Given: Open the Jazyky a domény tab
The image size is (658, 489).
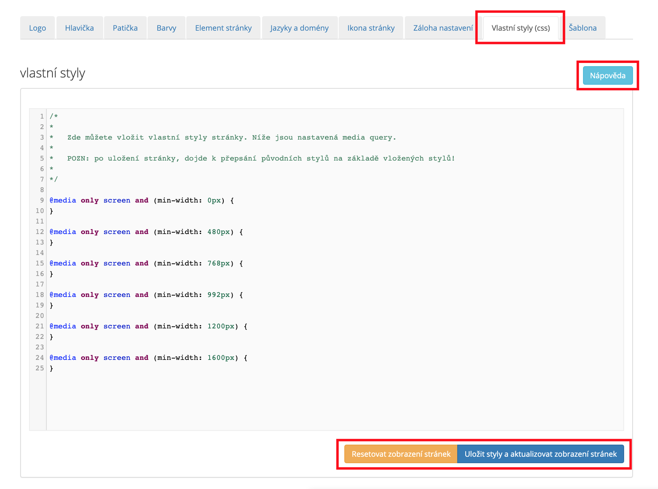Looking at the screenshot, I should click(x=300, y=28).
